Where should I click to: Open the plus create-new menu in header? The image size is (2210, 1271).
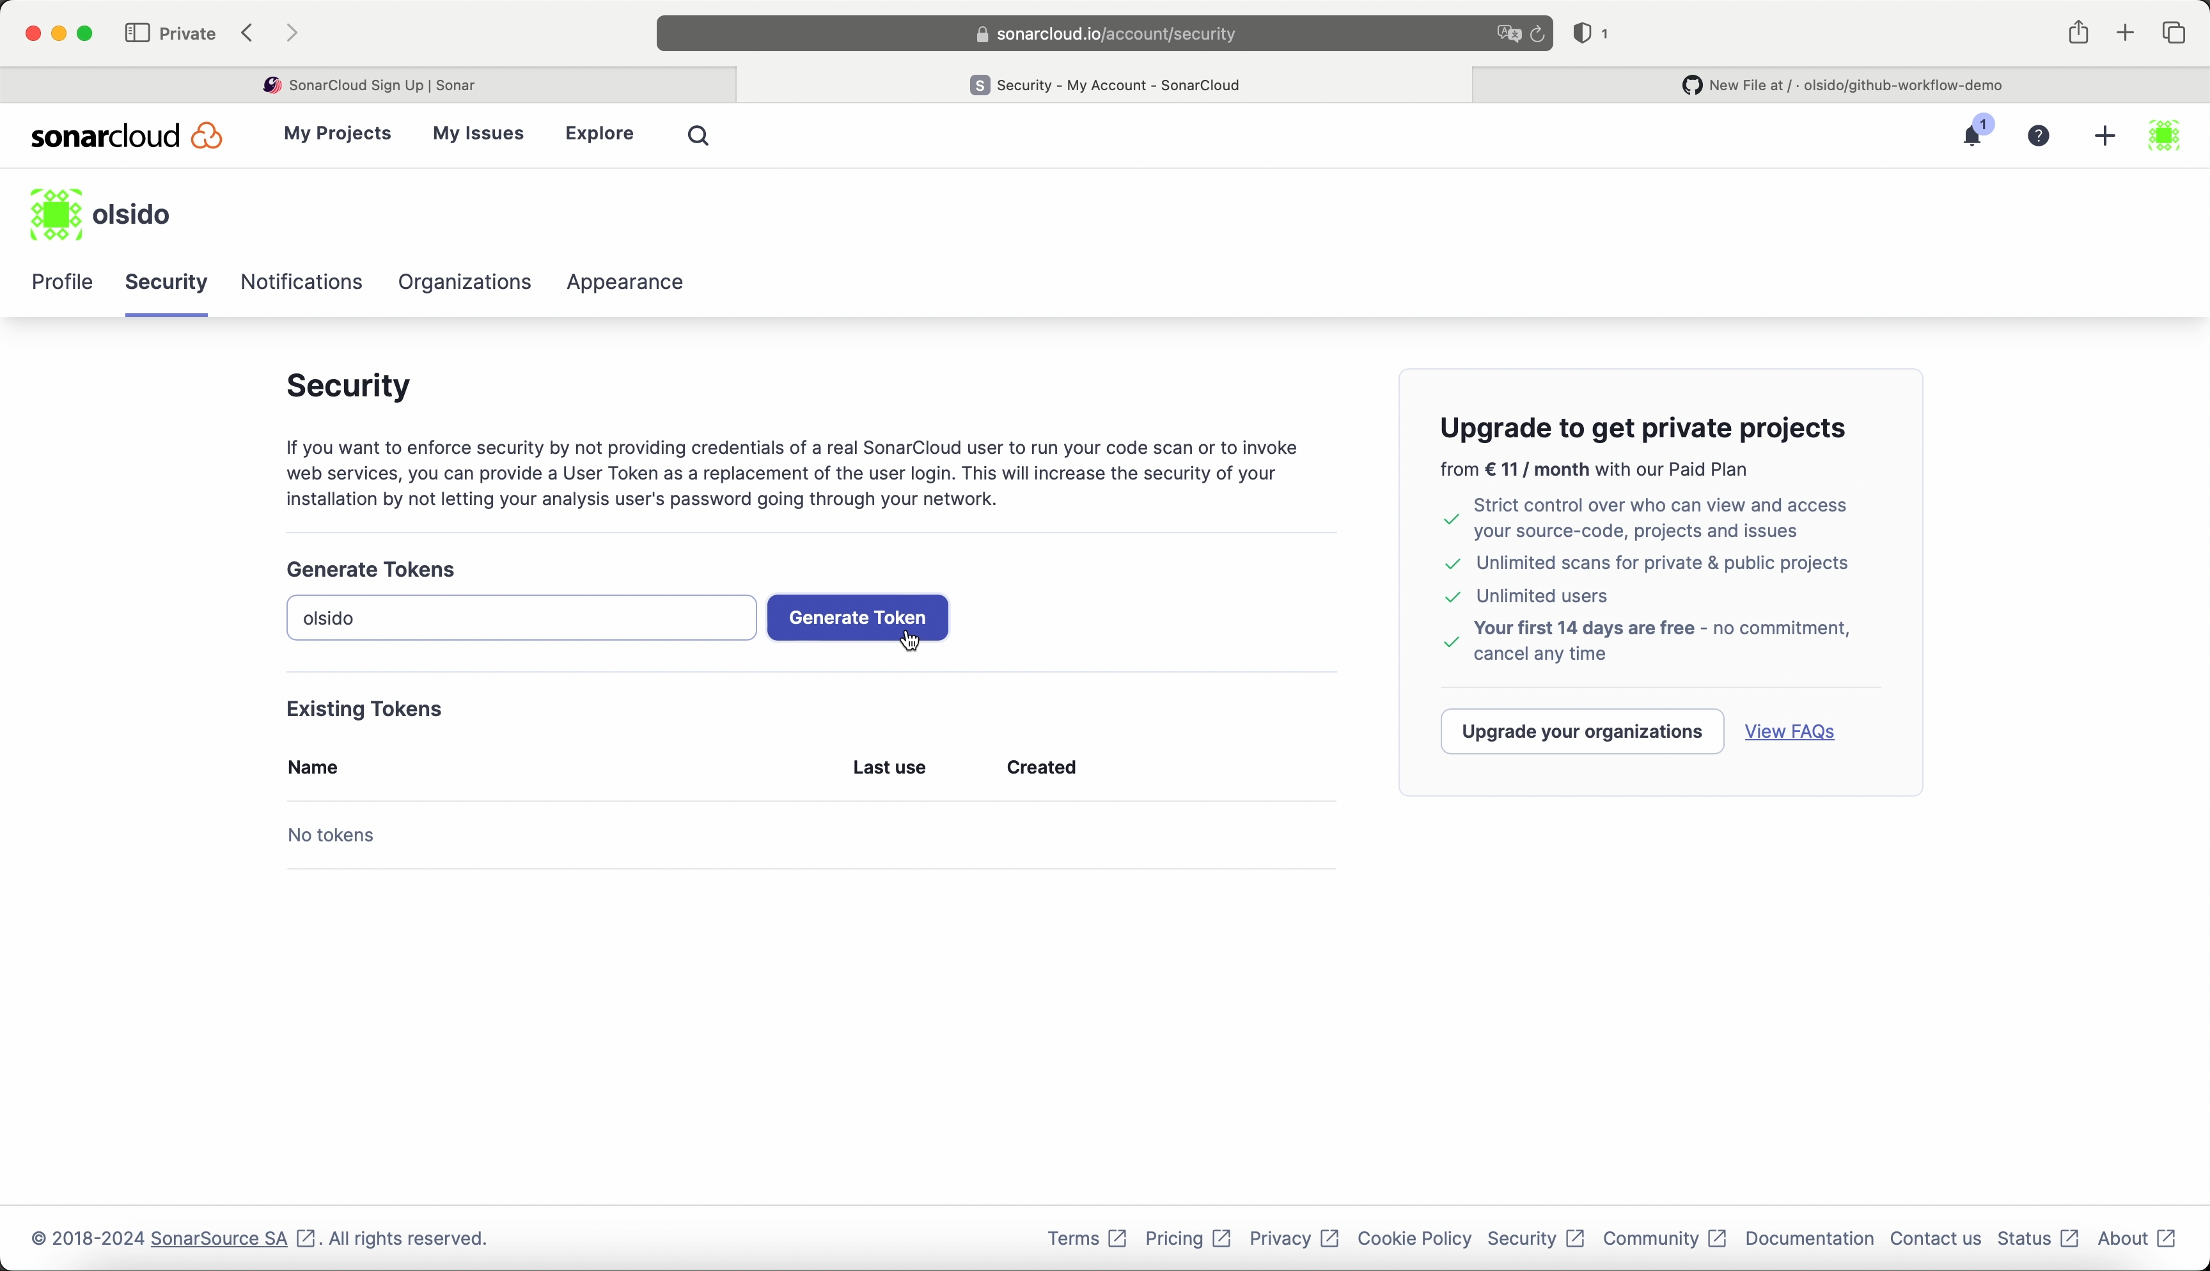[x=2104, y=136]
